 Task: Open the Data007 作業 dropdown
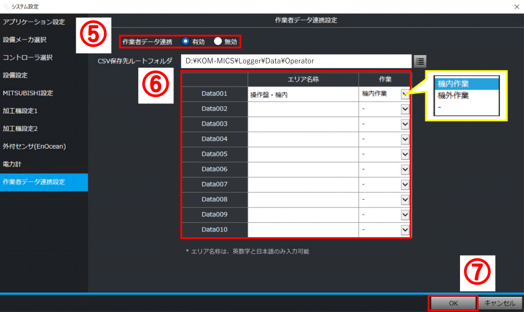(405, 184)
